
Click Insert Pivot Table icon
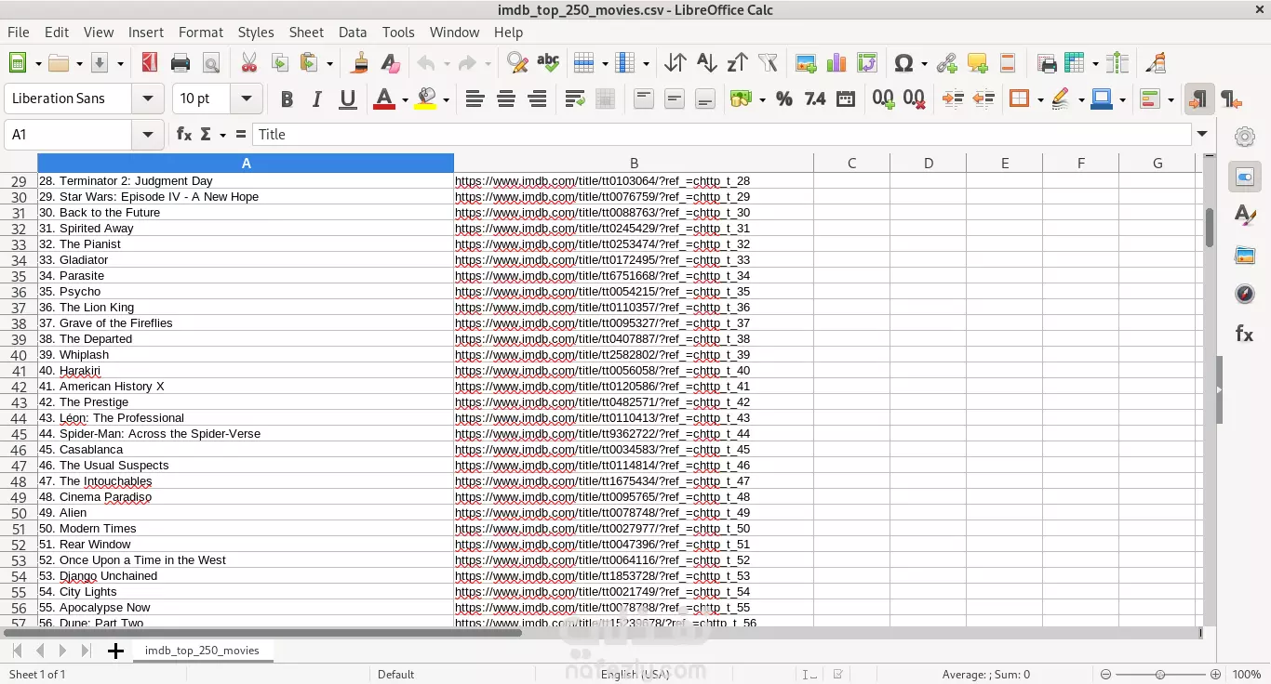pyautogui.click(x=867, y=63)
